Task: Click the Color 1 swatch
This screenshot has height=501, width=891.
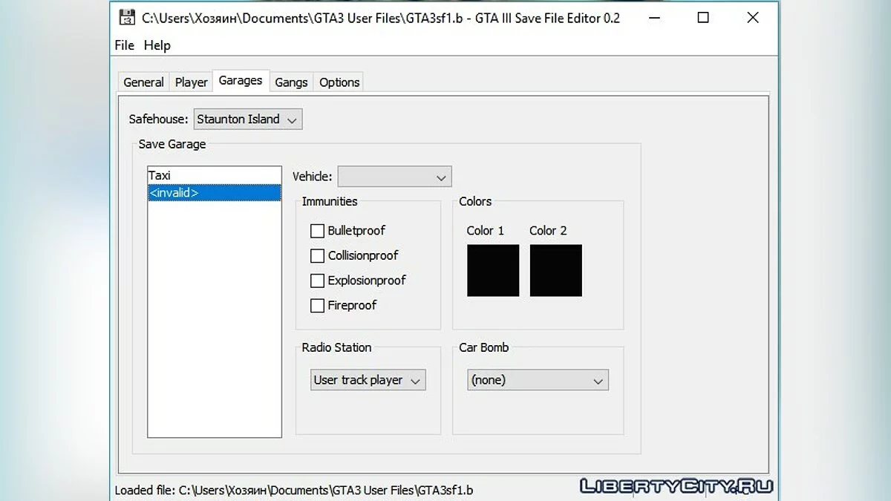Action: click(493, 271)
